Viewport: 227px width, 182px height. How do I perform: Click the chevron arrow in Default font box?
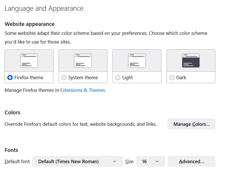(114, 161)
